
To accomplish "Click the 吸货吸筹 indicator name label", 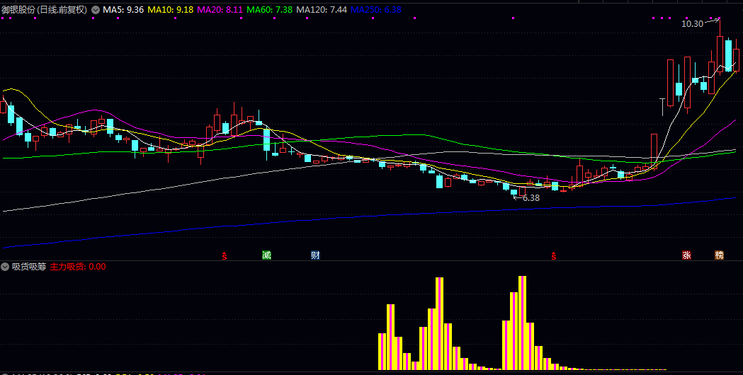I will [29, 267].
